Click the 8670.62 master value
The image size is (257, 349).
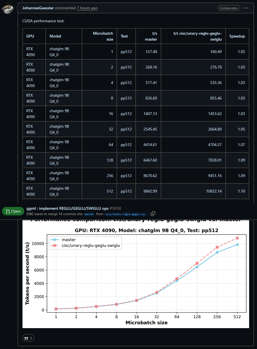(x=150, y=176)
